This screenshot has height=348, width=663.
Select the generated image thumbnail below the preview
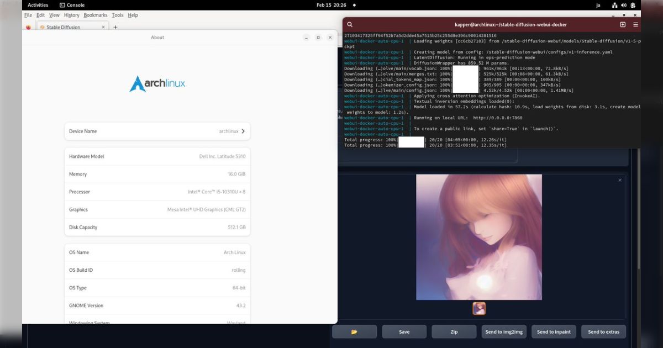478,308
